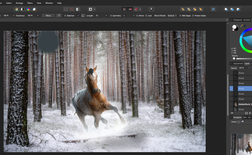252x155 pixels.
Task: Switch to the Adjustment tab
Action: pyautogui.click(x=238, y=64)
